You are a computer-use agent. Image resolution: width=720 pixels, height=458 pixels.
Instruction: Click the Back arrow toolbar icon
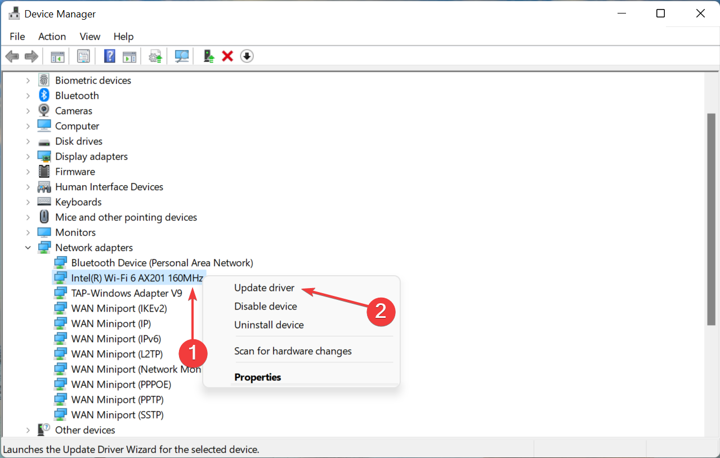[x=12, y=56]
